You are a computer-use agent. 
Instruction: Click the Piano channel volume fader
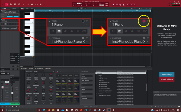[x=3, y=87]
